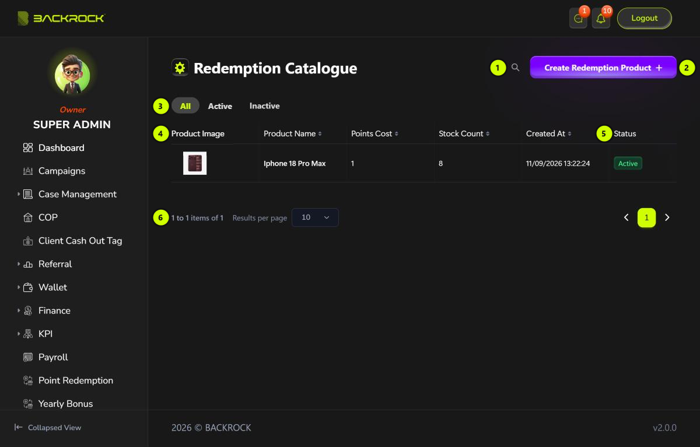The width and height of the screenshot is (700, 447).
Task: Click the version v2.0.0 text
Action: [664, 428]
